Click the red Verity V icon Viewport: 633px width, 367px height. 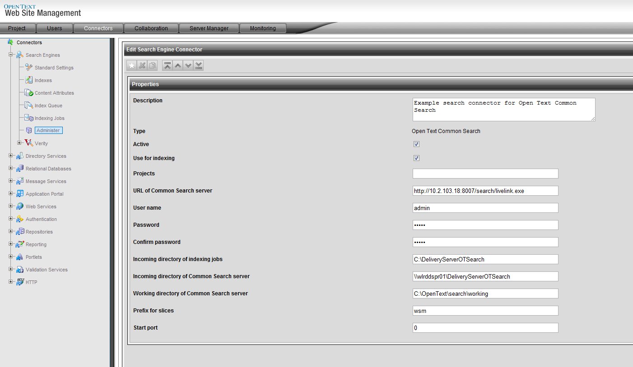[29, 143]
